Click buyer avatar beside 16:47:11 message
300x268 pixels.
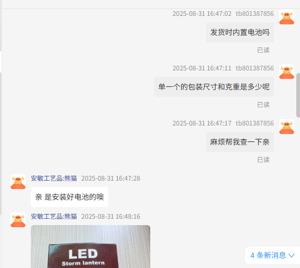286,72
